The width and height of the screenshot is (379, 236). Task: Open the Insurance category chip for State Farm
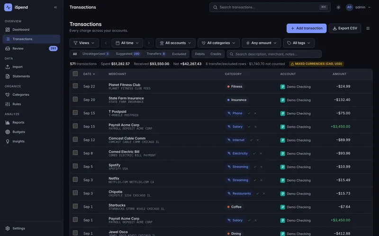coord(236,100)
